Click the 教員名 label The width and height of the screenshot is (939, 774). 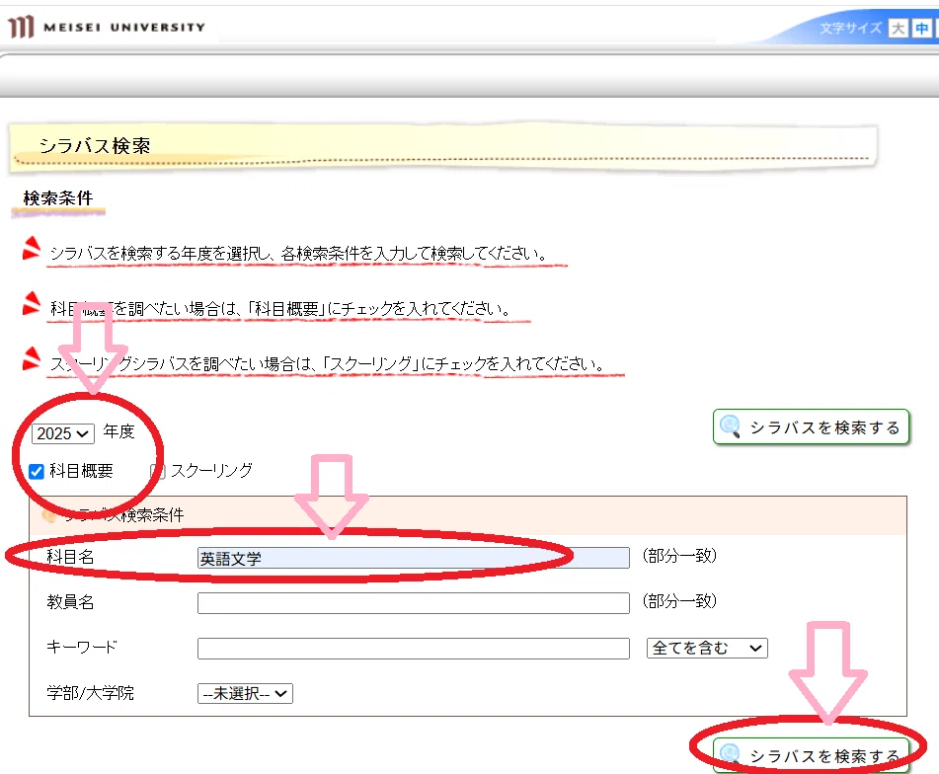pyautogui.click(x=71, y=602)
